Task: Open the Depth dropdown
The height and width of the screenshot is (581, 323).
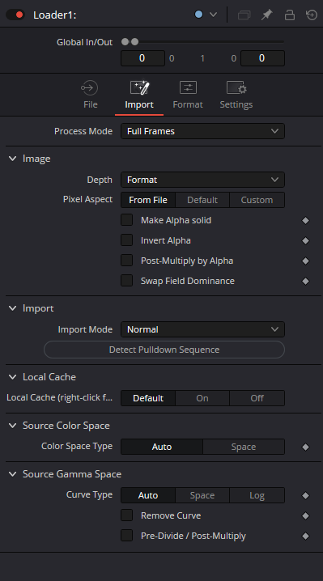Action: [x=203, y=180]
